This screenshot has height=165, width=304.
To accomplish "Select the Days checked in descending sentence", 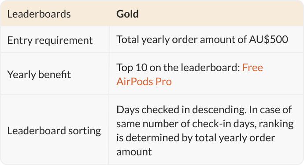I will pyautogui.click(x=182, y=110).
